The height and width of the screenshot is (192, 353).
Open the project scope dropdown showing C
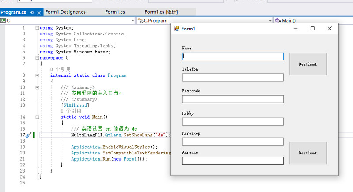pos(68,20)
